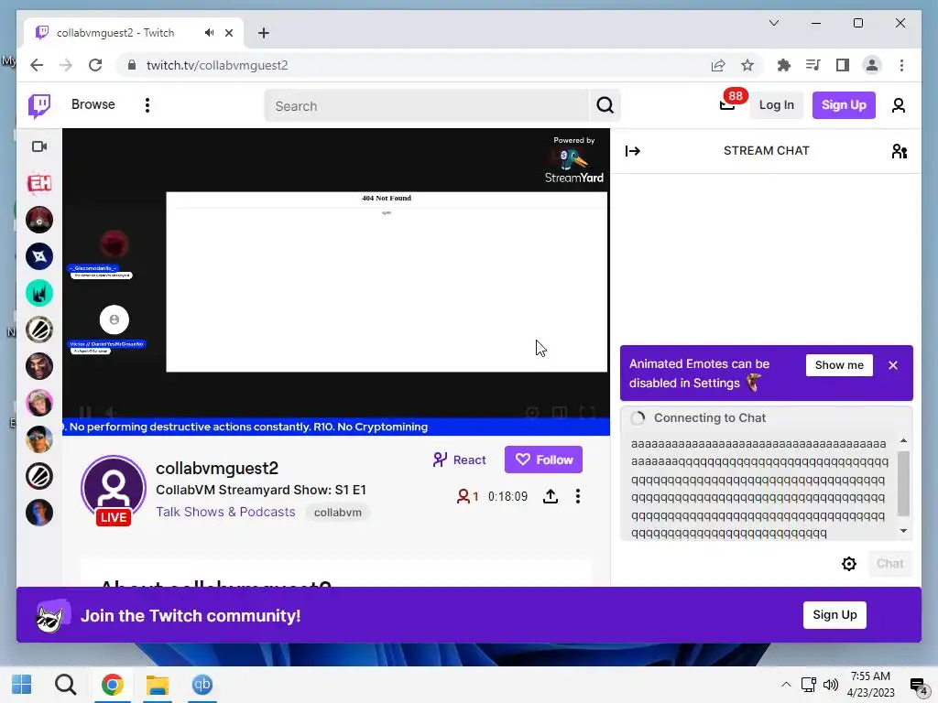
Task: Sign up from the purple community banner
Action: coord(834,615)
